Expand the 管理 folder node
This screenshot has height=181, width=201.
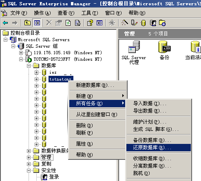(x=29, y=157)
